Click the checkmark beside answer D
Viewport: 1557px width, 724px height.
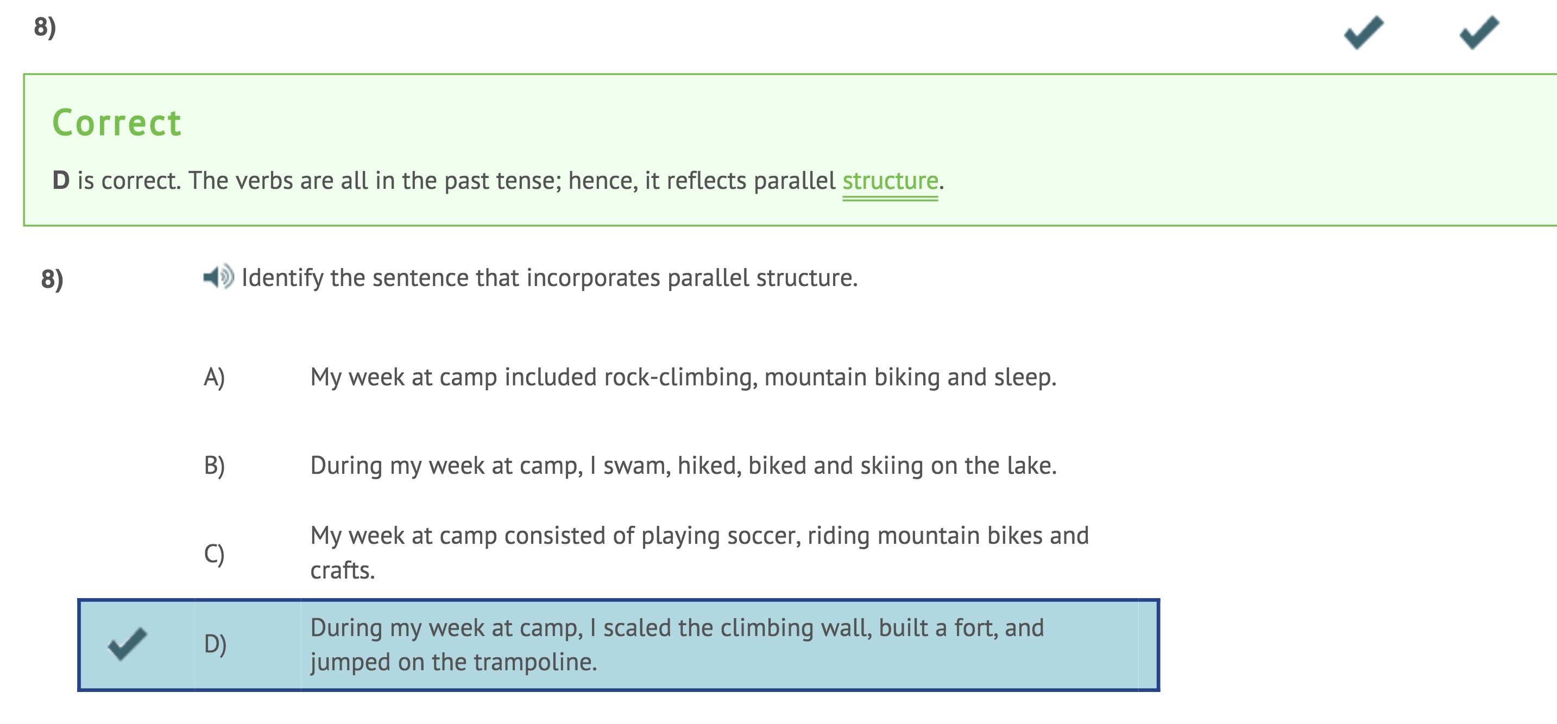pyautogui.click(x=128, y=644)
